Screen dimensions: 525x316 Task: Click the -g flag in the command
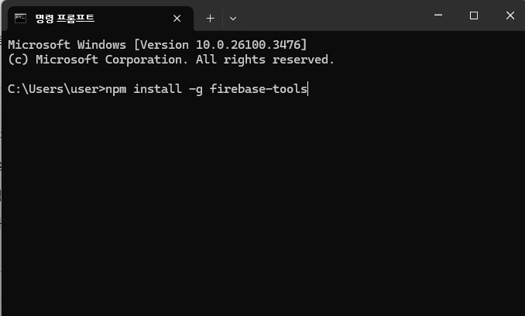(196, 90)
